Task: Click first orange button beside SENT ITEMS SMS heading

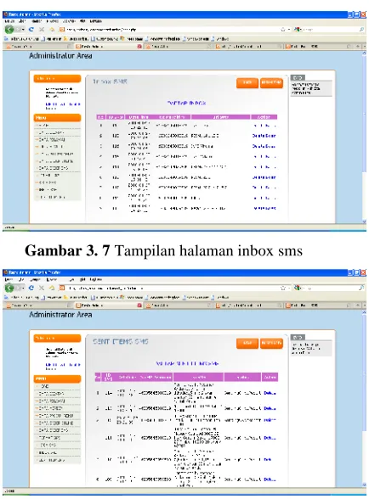Action: coord(247,343)
